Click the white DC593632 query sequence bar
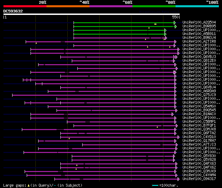This screenshot has height=188, width=222. click(x=92, y=14)
